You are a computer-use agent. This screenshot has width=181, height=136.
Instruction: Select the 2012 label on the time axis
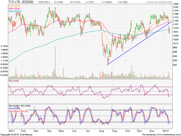(x=166, y=131)
